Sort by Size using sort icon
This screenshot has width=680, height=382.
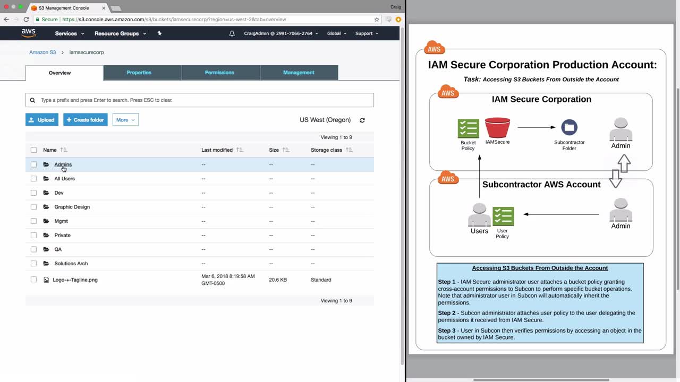286,150
